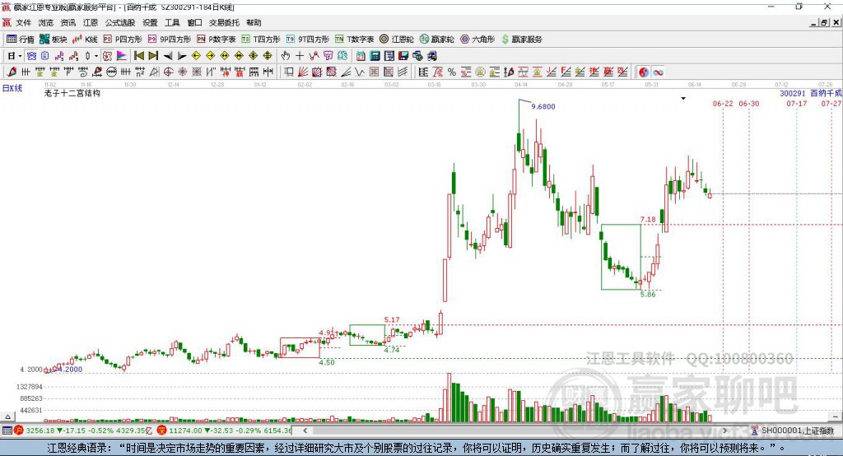Open the 文件 menu
This screenshot has height=456, width=843.
23,22
